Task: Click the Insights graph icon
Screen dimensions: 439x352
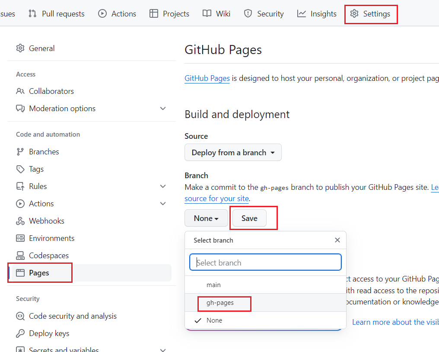Action: tap(302, 13)
